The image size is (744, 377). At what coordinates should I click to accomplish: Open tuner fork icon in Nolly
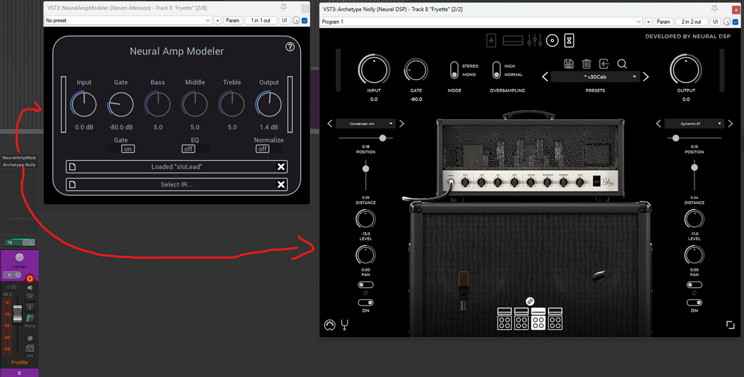point(345,325)
